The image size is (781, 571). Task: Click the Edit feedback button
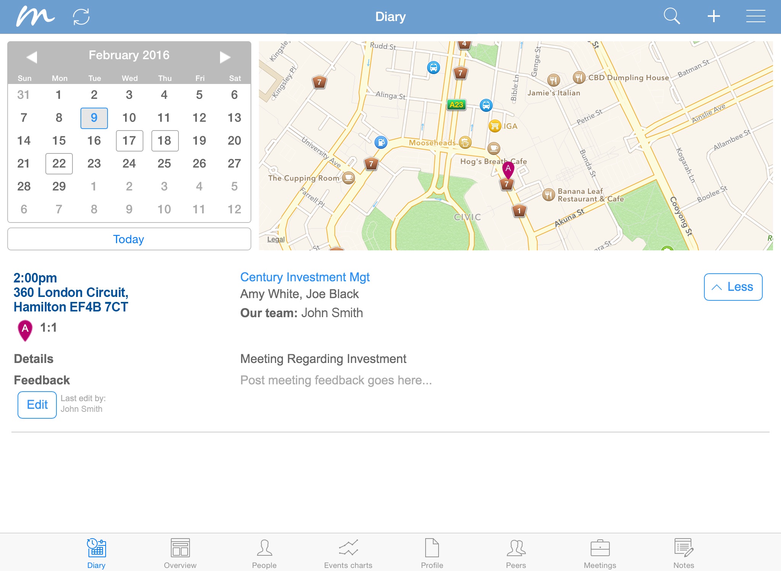(37, 405)
